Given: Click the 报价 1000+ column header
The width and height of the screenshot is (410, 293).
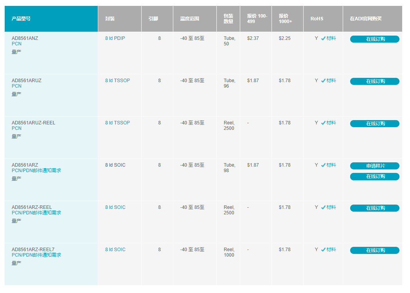Looking at the screenshot, I should 288,19.
